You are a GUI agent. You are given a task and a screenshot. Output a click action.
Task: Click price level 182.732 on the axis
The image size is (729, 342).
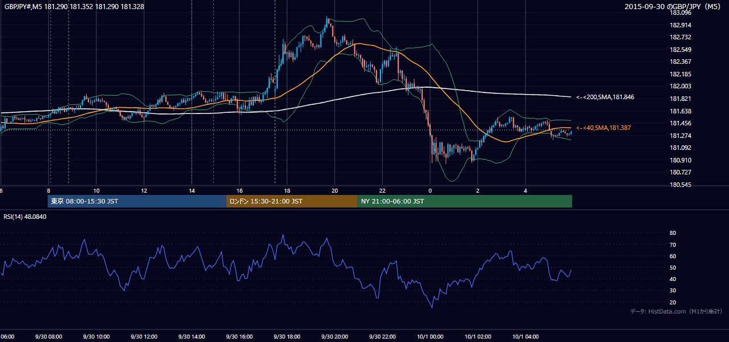click(680, 37)
